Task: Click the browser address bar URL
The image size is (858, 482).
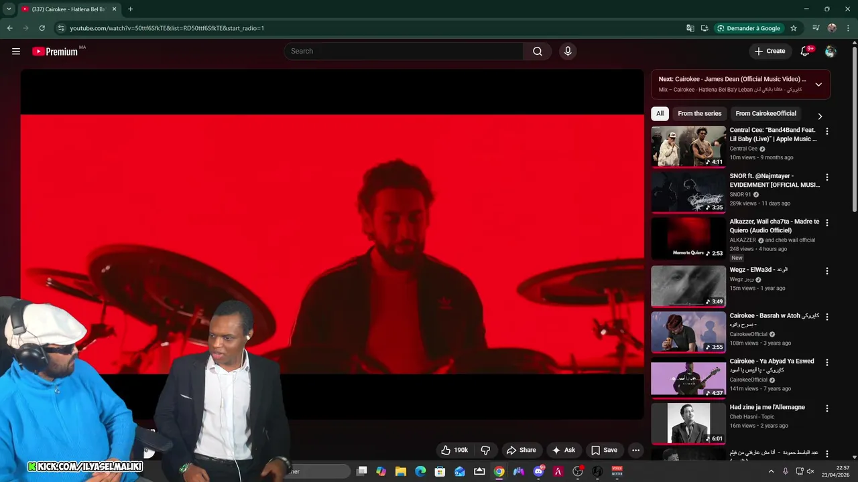Action: click(x=167, y=28)
